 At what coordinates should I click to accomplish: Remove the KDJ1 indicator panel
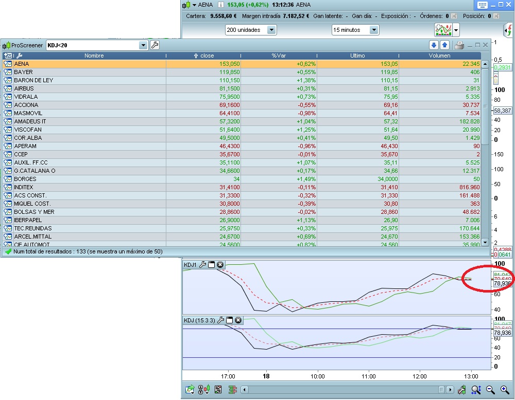point(220,265)
